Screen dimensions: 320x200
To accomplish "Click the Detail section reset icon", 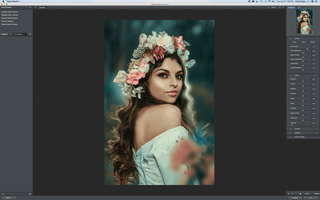I will (316, 38).
